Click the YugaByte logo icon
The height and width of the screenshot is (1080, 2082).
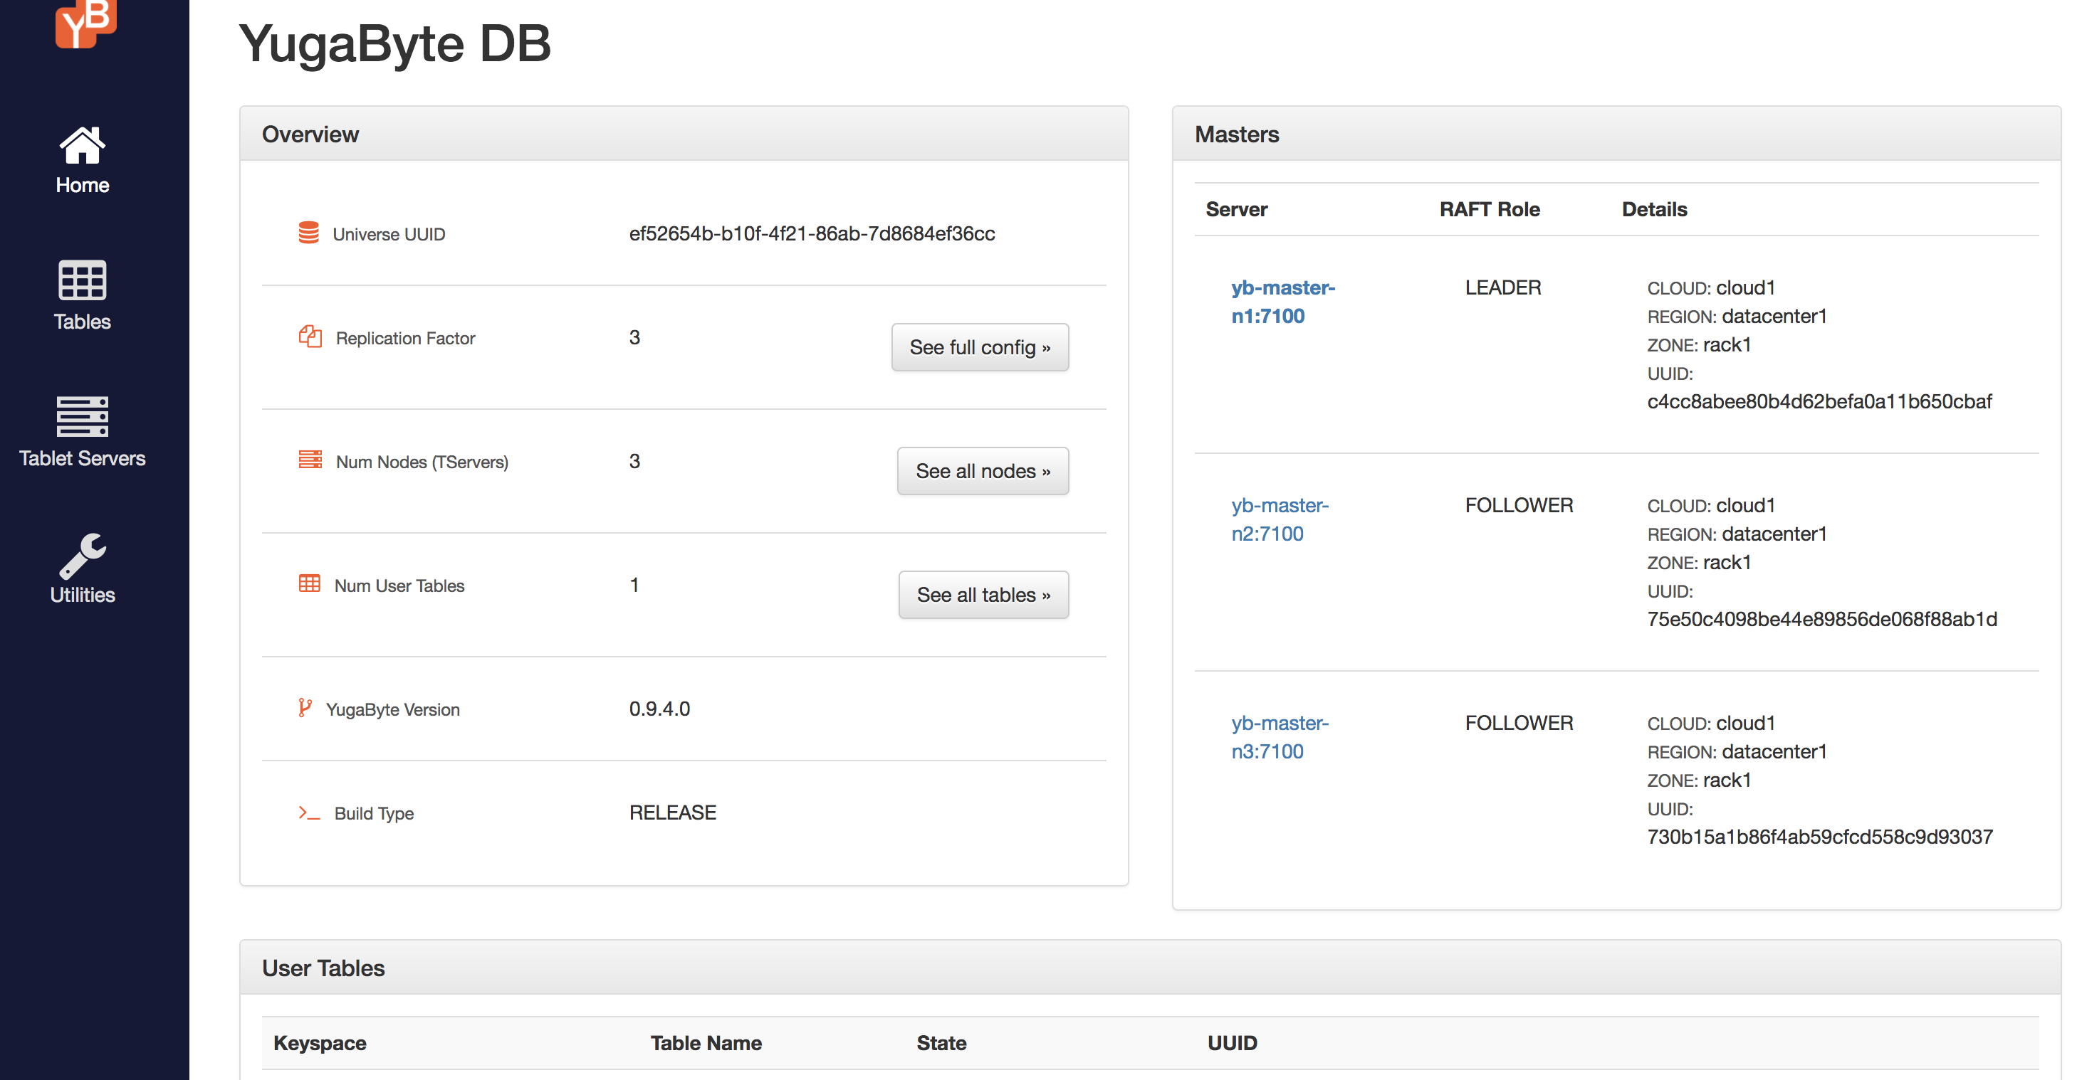pos(85,23)
